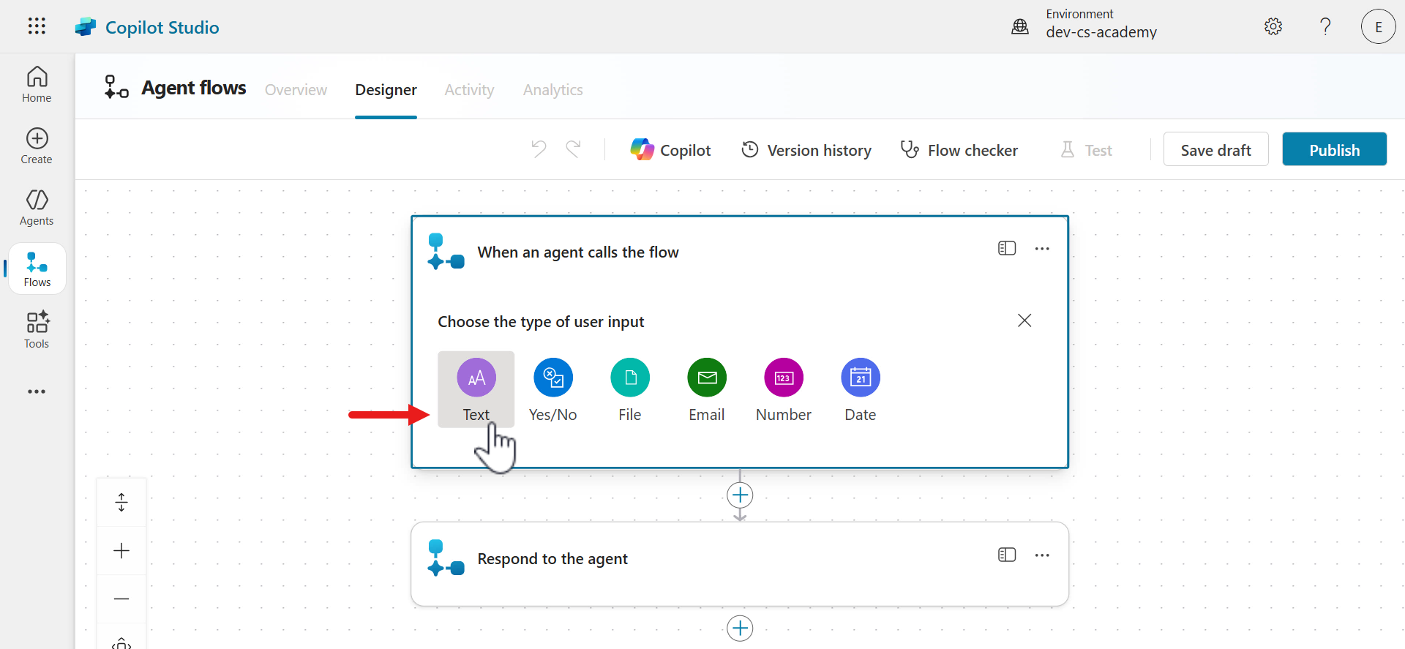Open the app launcher waffle icon
The image size is (1405, 649).
pos(37,26)
